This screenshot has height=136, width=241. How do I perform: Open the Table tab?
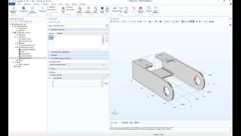136,122
